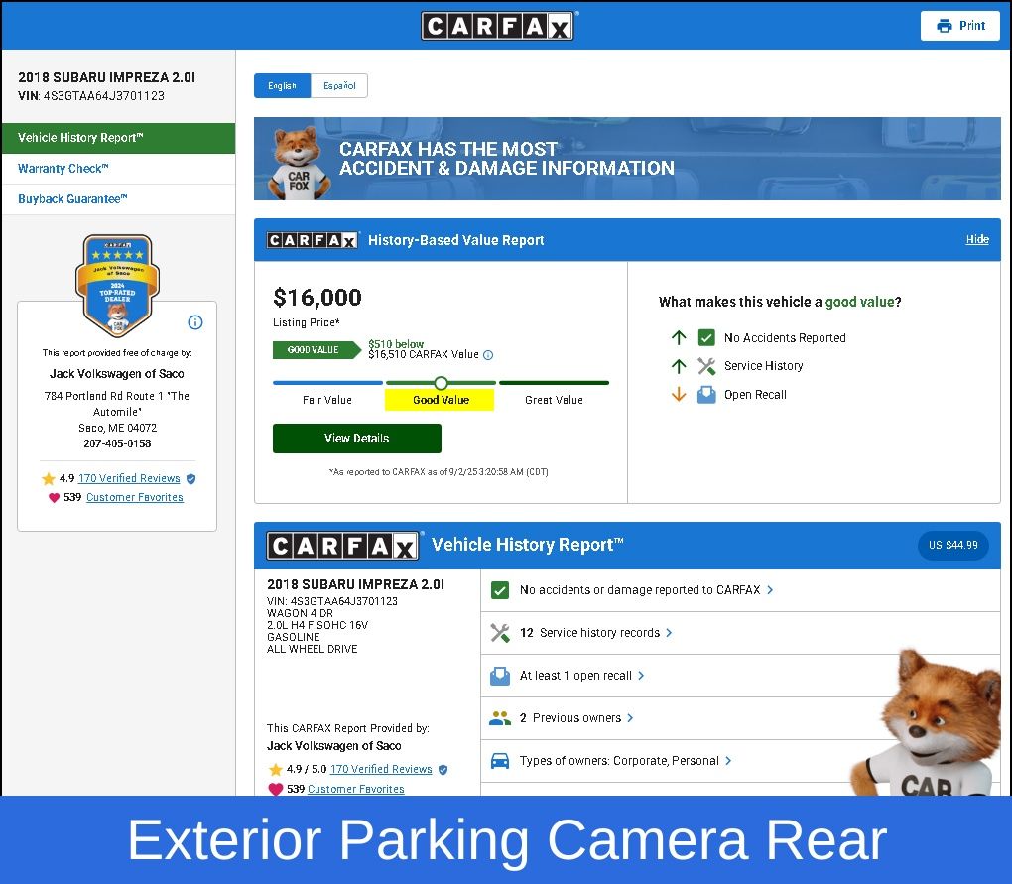
Task: Click the green check icon in no accidents row
Action: [499, 589]
